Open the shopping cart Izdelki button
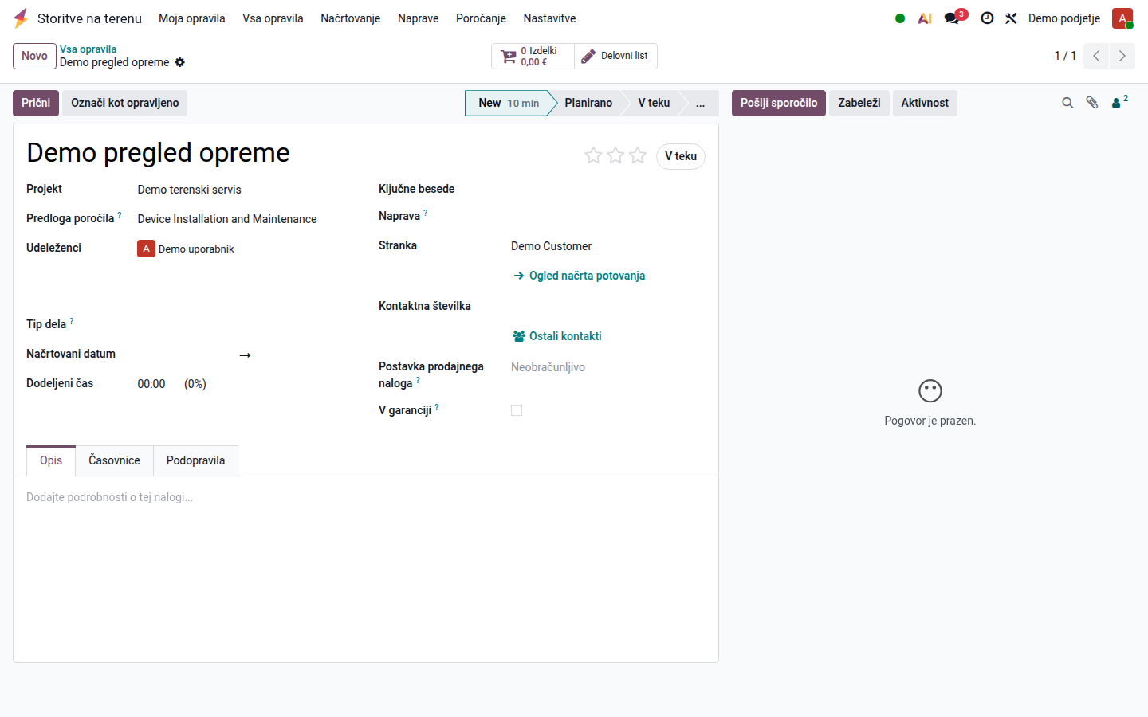 533,56
